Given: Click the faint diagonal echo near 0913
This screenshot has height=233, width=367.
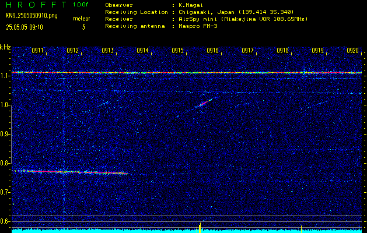Looking at the screenshot, I should pyautogui.click(x=103, y=104).
